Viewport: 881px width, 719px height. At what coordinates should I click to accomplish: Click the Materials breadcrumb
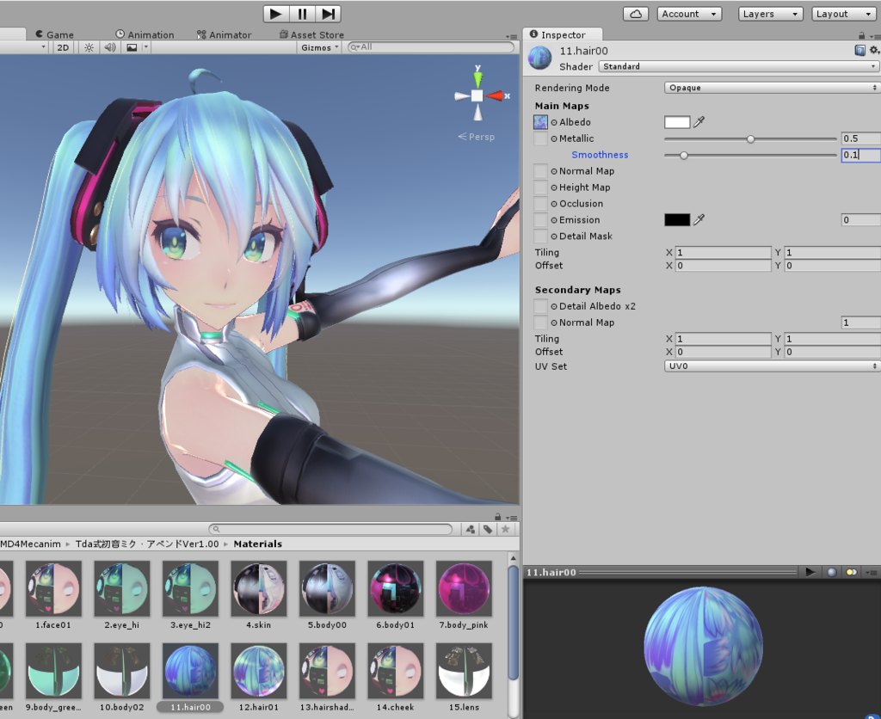[258, 544]
